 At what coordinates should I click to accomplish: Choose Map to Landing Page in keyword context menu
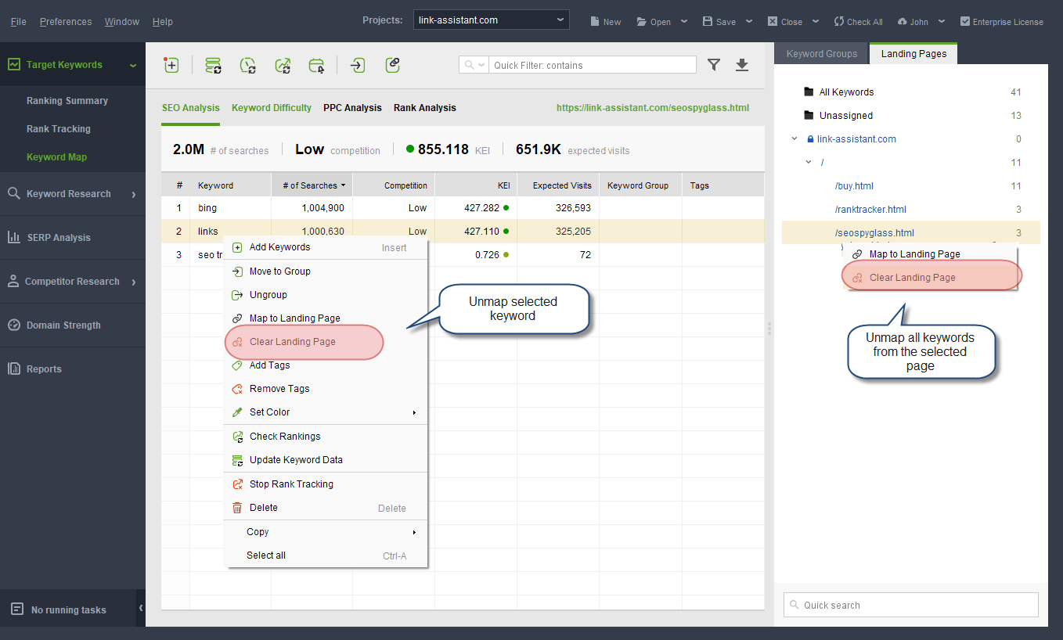[326, 318]
